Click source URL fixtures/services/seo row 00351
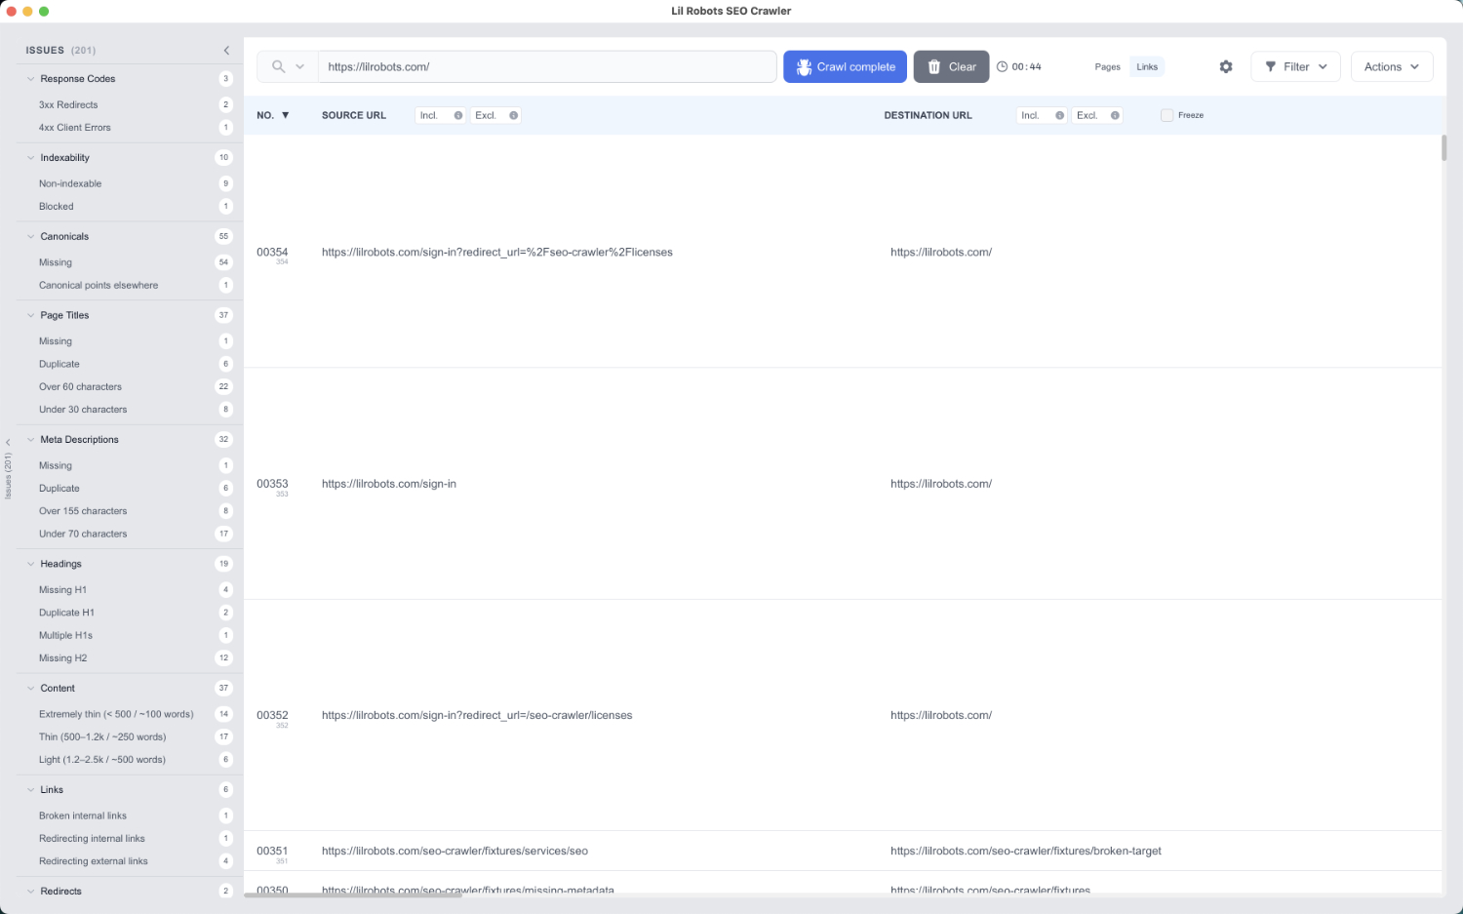1463x914 pixels. click(x=455, y=851)
